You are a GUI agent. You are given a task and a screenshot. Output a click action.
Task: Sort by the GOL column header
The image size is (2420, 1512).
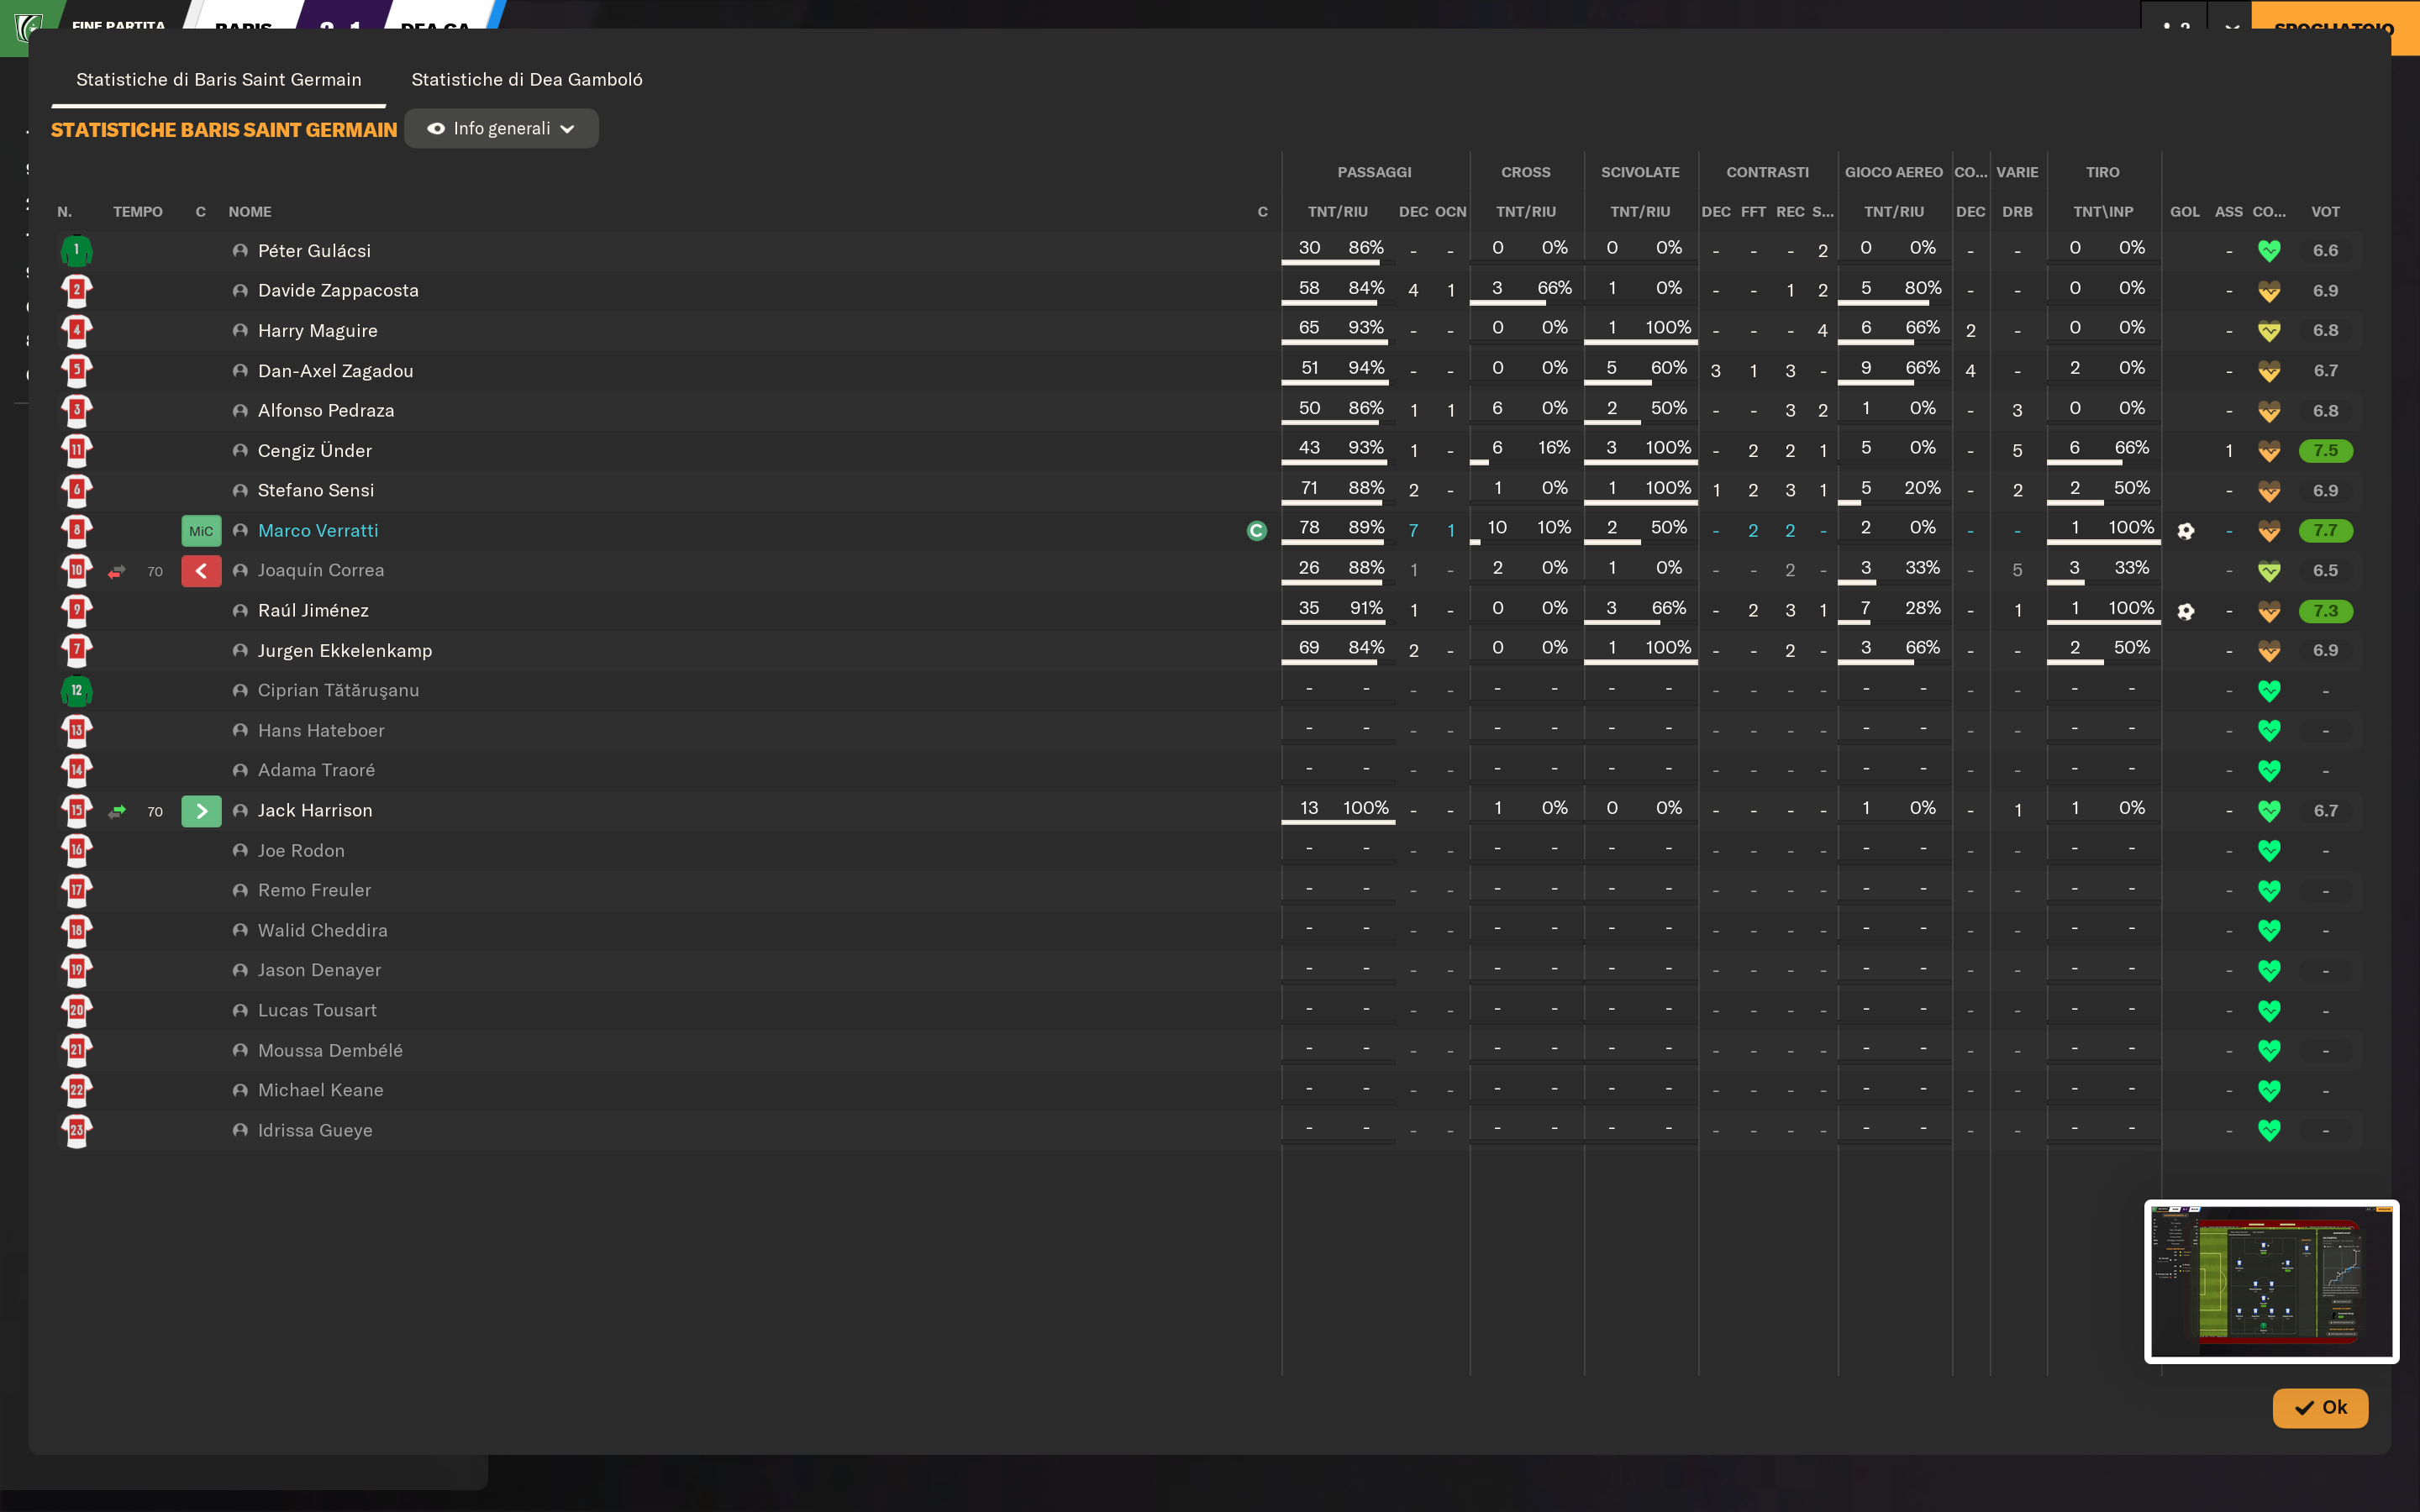coord(2185,212)
